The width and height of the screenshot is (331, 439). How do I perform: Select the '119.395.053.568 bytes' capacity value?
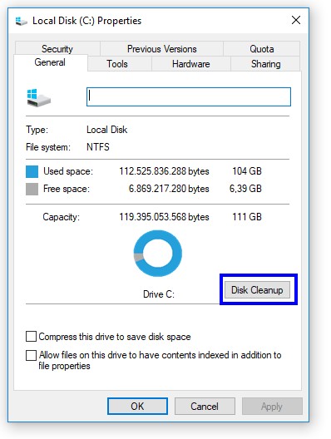click(164, 217)
